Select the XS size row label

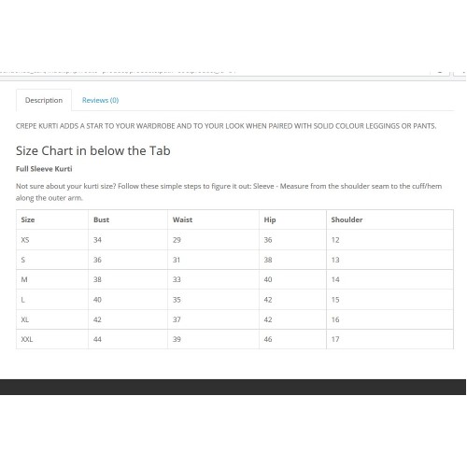click(x=25, y=240)
